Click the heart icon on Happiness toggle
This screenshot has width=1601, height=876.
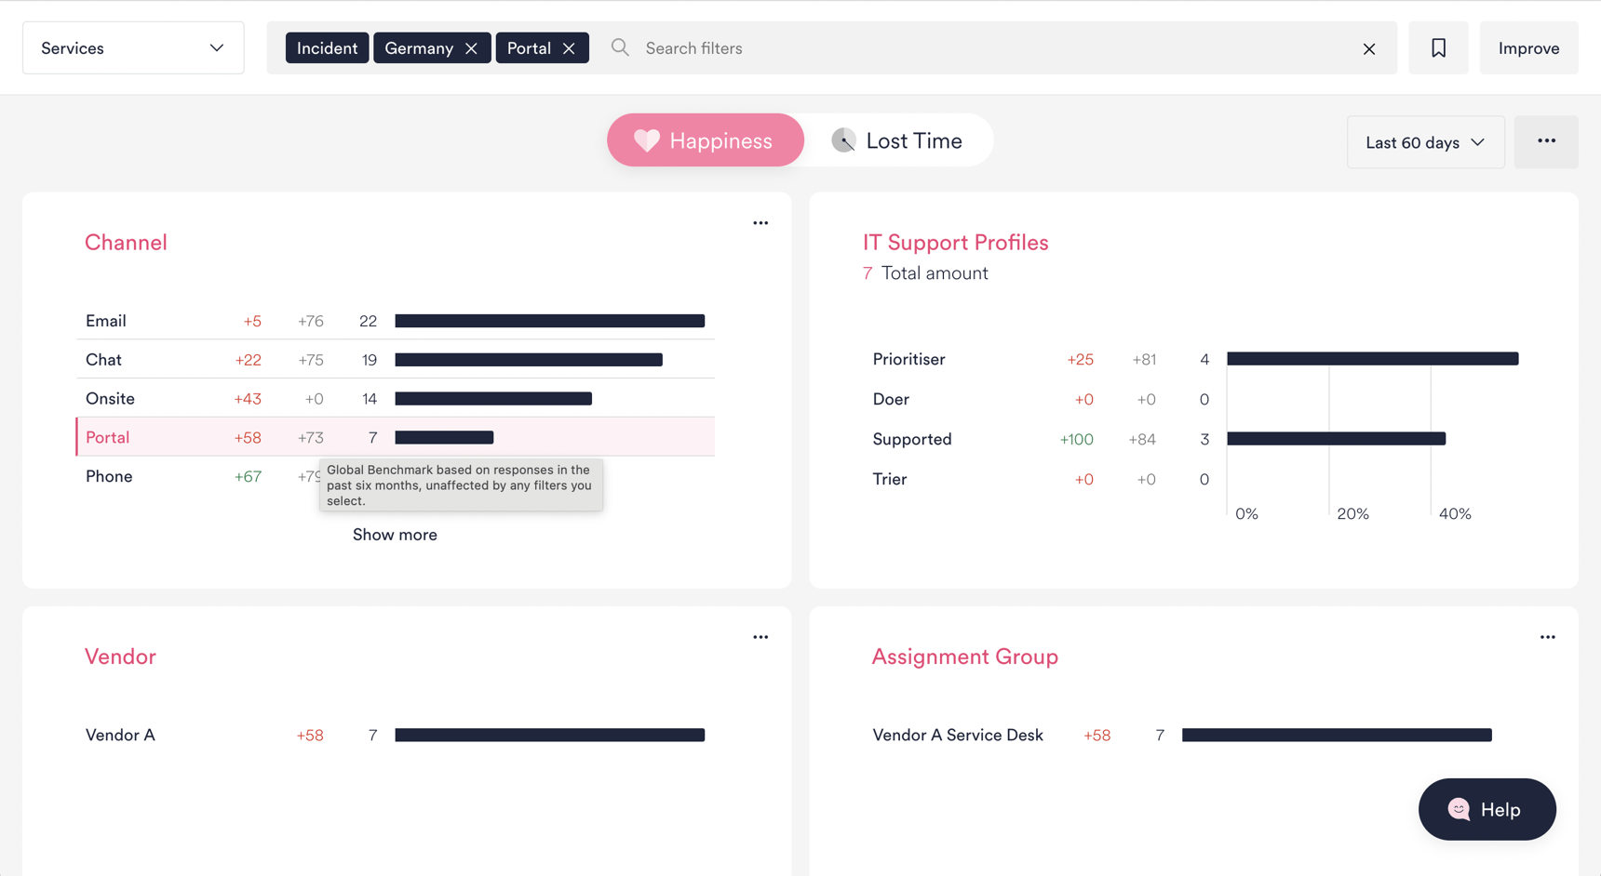647,140
